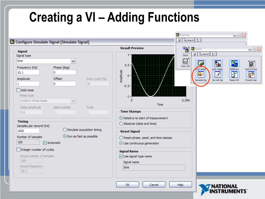This screenshot has width=265, height=199.
Task: Click the Signal name field
Action: coord(154,168)
